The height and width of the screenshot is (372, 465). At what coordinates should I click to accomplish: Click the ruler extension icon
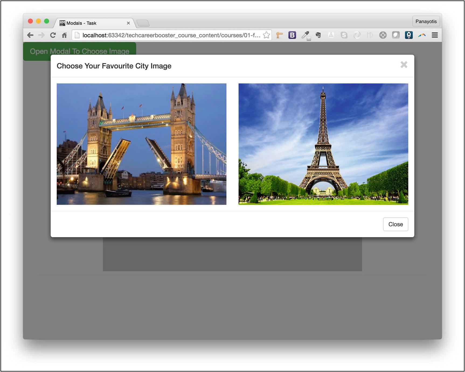(x=280, y=35)
